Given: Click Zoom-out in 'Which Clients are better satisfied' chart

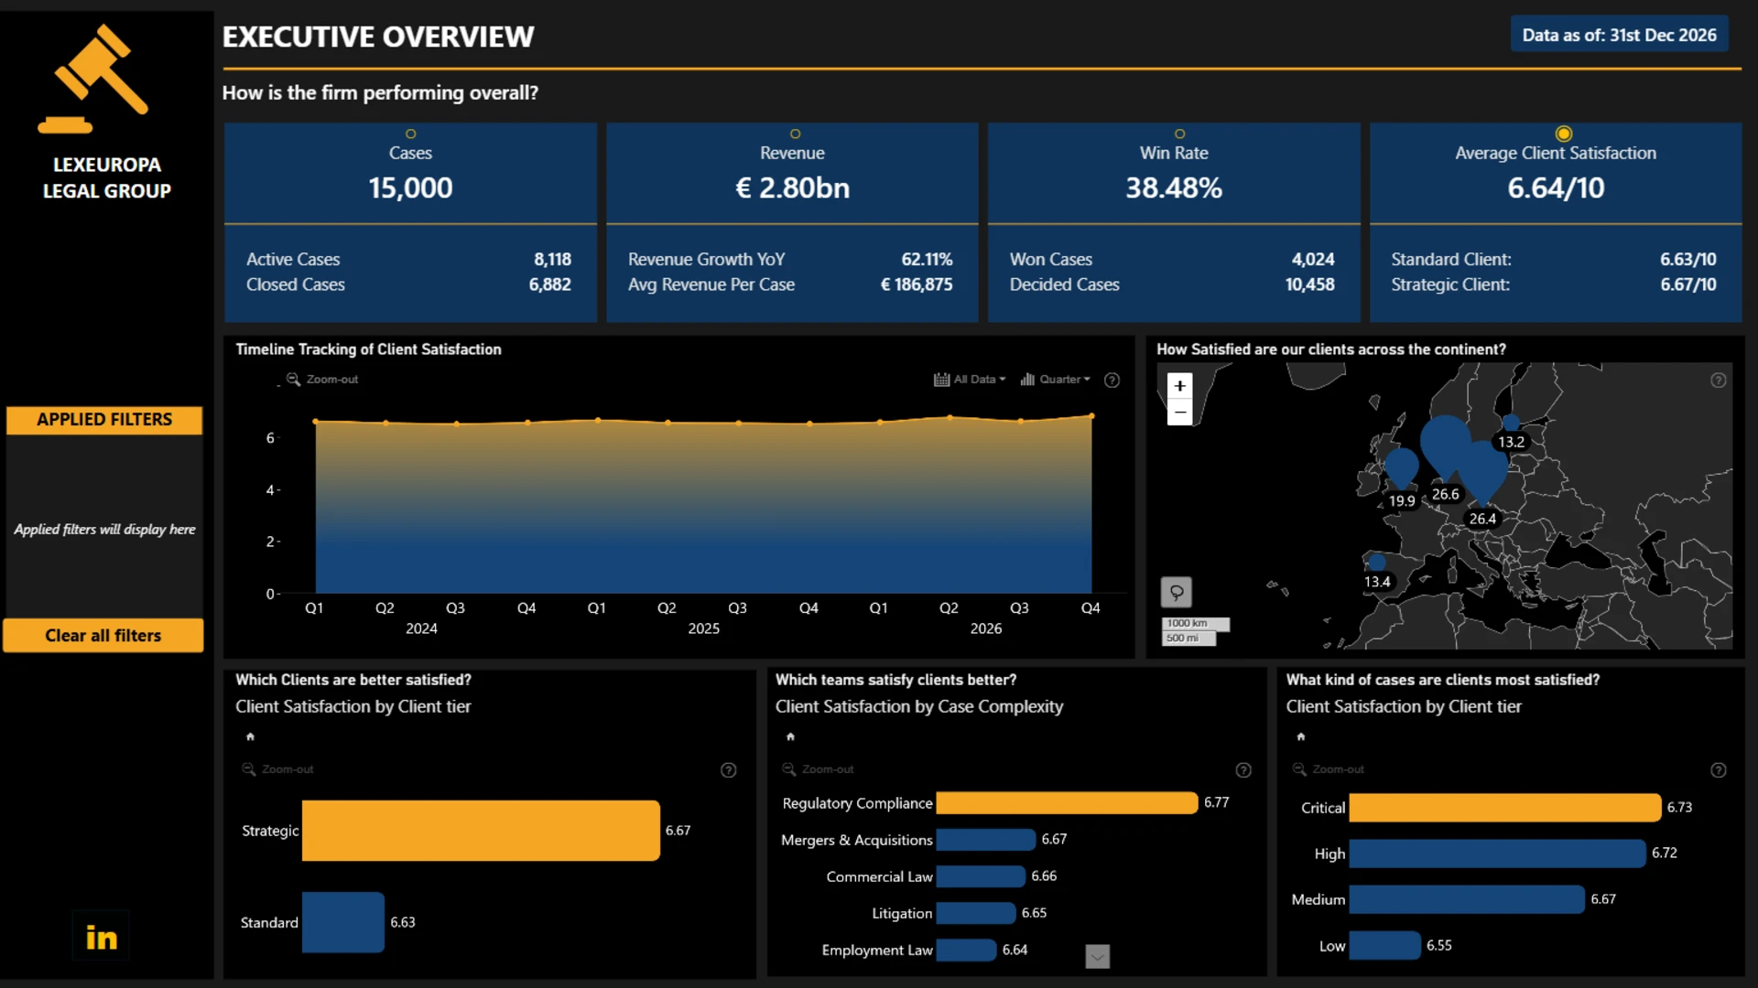Looking at the screenshot, I should pos(277,769).
